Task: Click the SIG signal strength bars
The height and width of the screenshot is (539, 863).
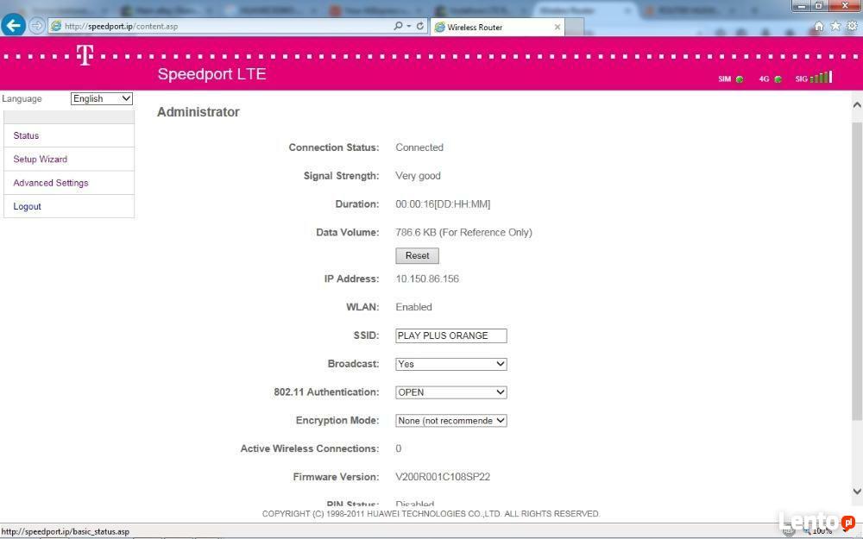Action: [822, 78]
